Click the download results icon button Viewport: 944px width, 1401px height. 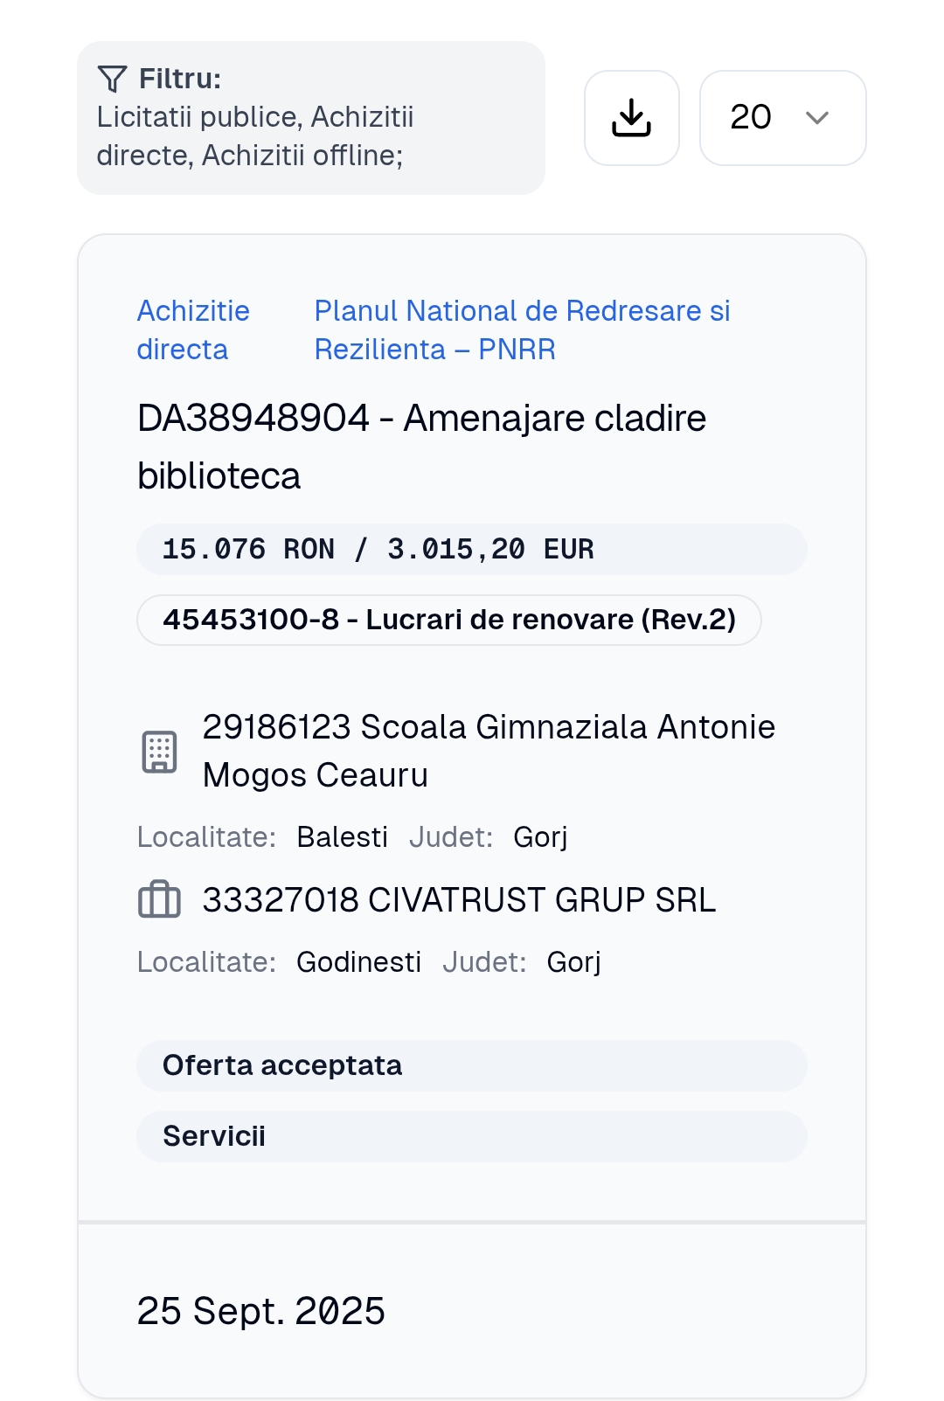click(631, 118)
